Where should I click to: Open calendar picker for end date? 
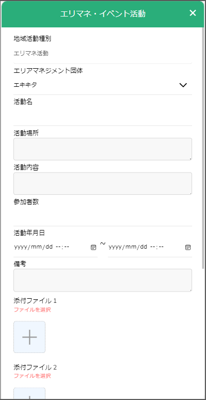coord(188,247)
